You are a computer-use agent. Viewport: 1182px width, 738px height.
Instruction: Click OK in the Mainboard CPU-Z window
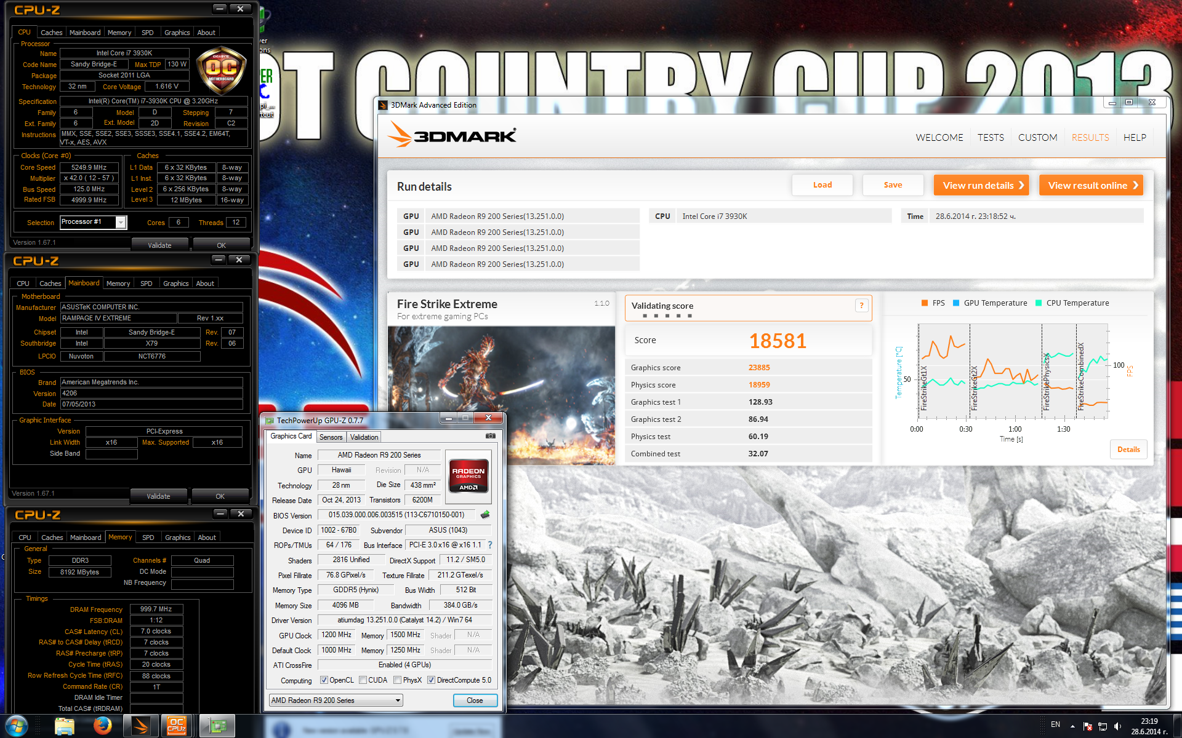pos(220,496)
